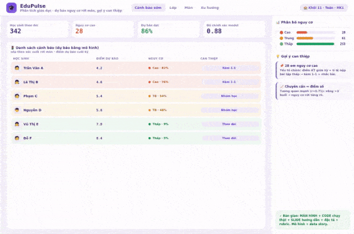Click Theo dõi button for Vũ Thị E
Viewport: 354px width, 234px height.
[229, 124]
